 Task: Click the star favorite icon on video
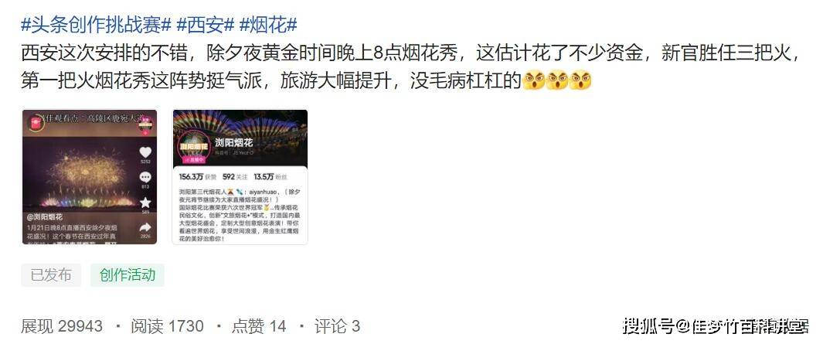click(x=145, y=203)
